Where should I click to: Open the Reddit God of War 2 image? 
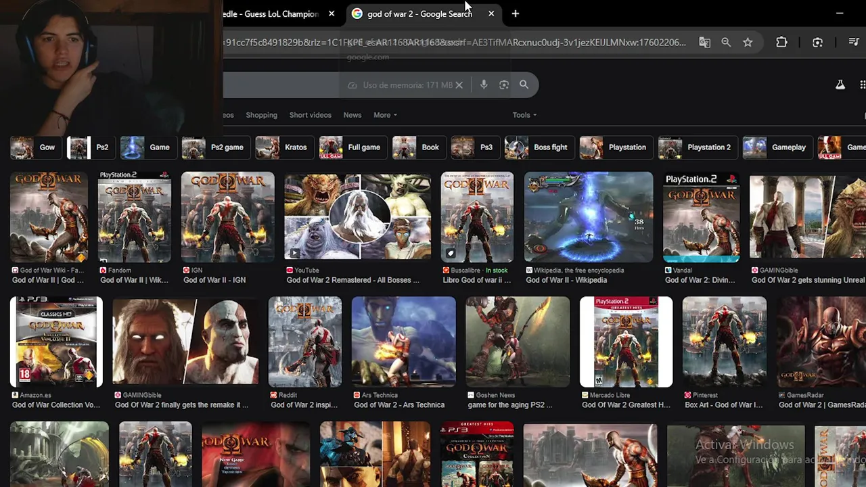[x=305, y=342]
